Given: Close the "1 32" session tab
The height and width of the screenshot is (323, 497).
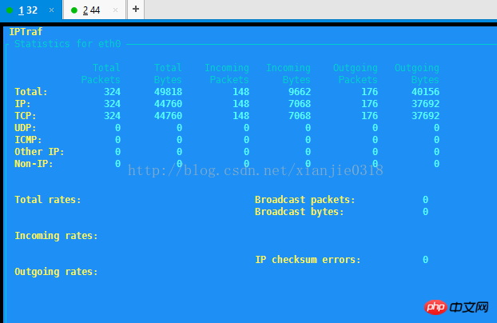Looking at the screenshot, I should click(52, 10).
